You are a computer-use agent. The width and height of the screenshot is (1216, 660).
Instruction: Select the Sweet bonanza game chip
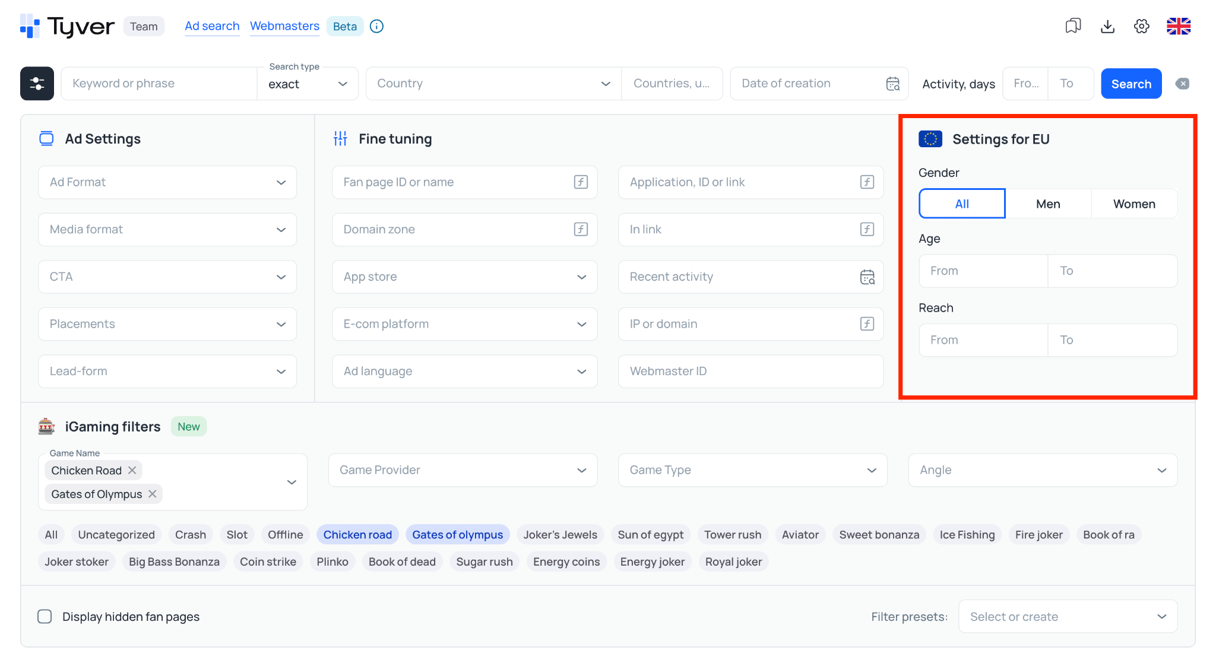pos(879,534)
